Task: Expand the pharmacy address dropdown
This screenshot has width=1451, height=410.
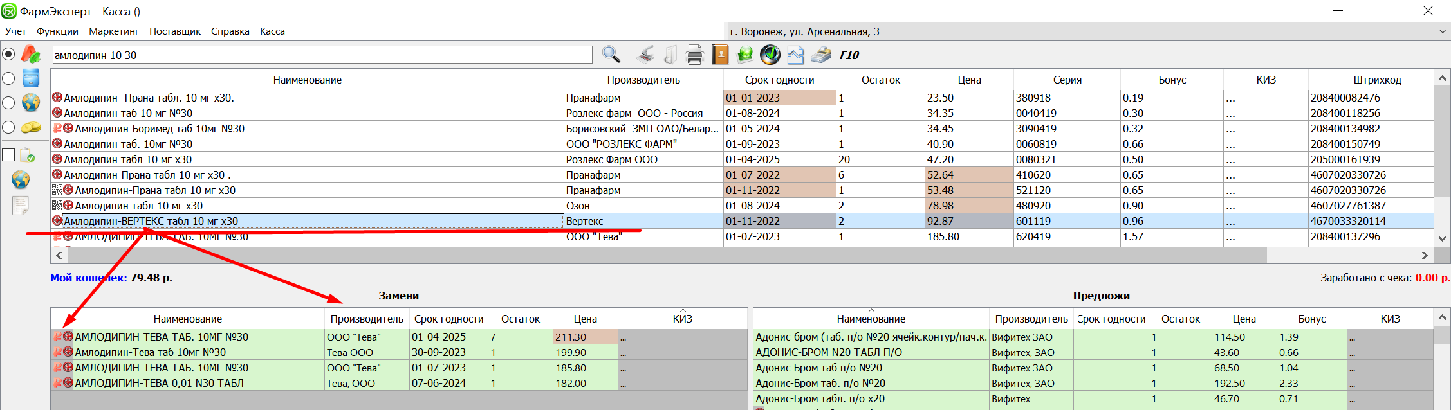Action: coord(1442,31)
